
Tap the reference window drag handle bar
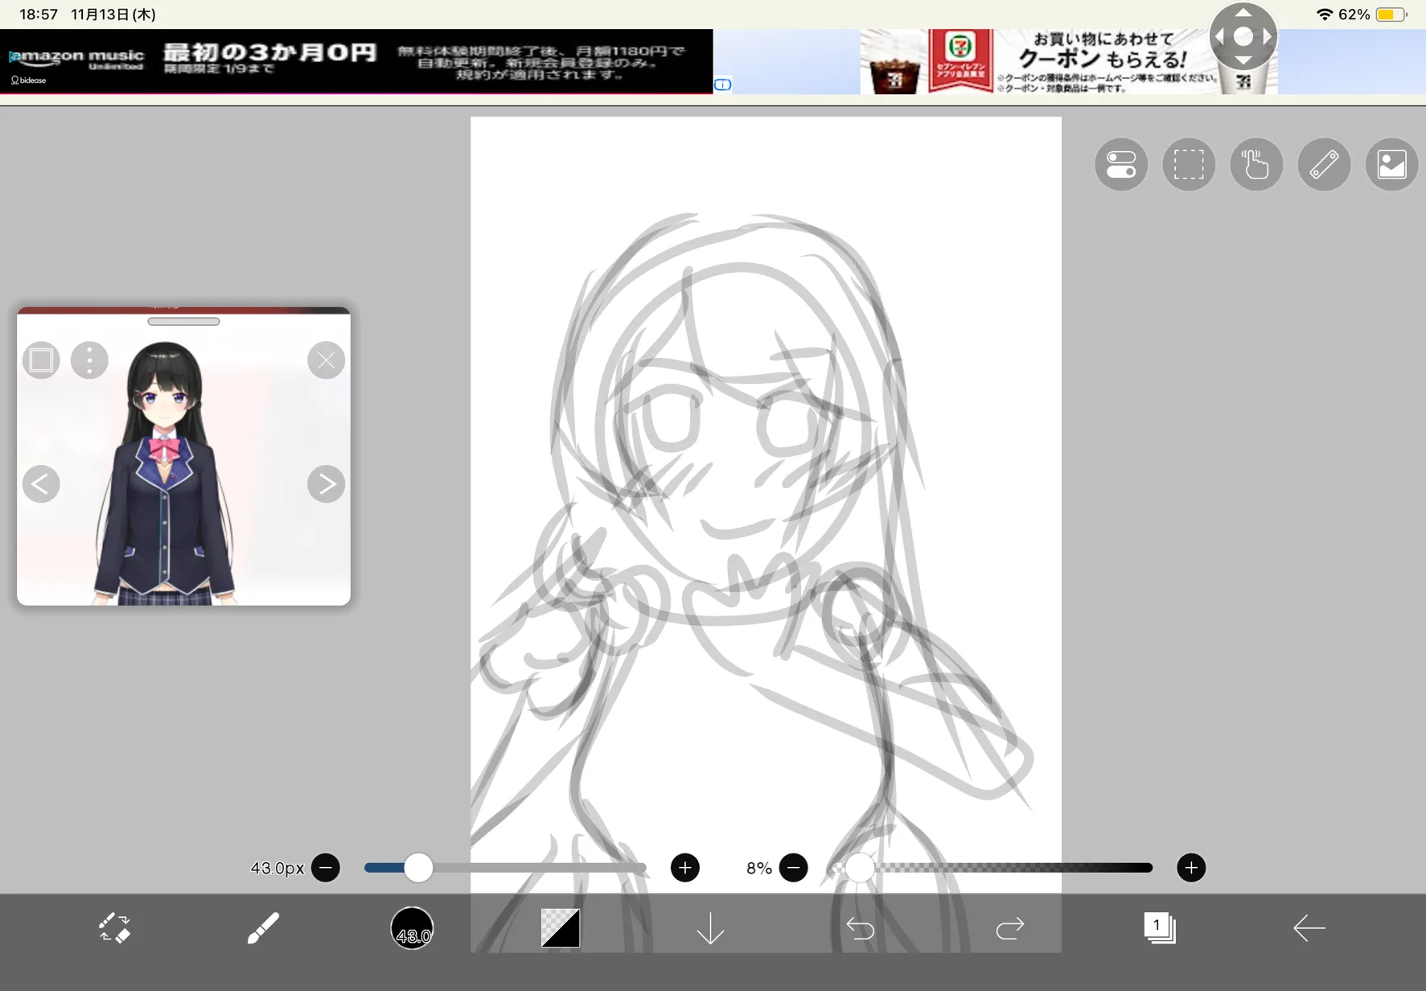coord(183,322)
